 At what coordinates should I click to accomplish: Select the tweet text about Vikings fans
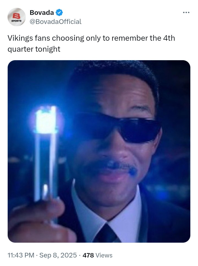pyautogui.click(x=91, y=43)
